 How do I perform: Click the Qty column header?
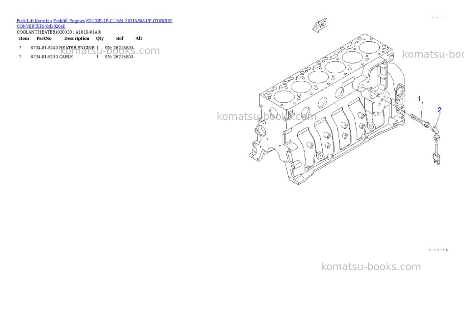pos(100,38)
